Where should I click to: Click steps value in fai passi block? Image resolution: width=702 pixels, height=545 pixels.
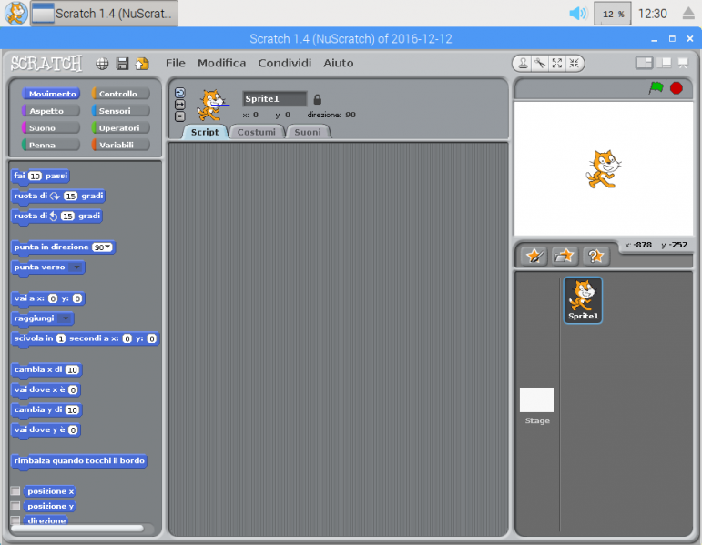click(x=35, y=176)
